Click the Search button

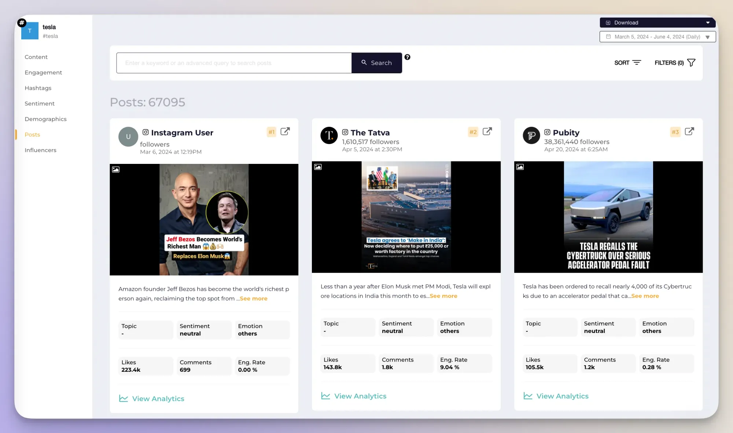click(x=376, y=63)
